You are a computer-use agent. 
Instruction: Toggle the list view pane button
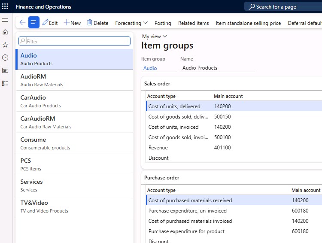[34, 23]
